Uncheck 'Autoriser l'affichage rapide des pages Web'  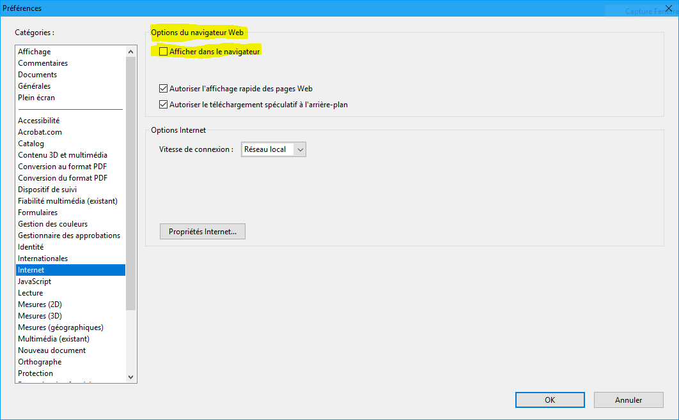point(164,89)
